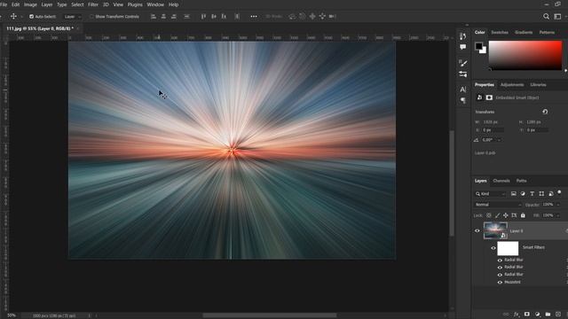Open the History panel icon
568x319 pixels.
point(462,36)
